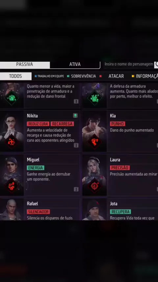
Task: Filter by SOBREVIVÊNCIA category
Action: point(82,76)
